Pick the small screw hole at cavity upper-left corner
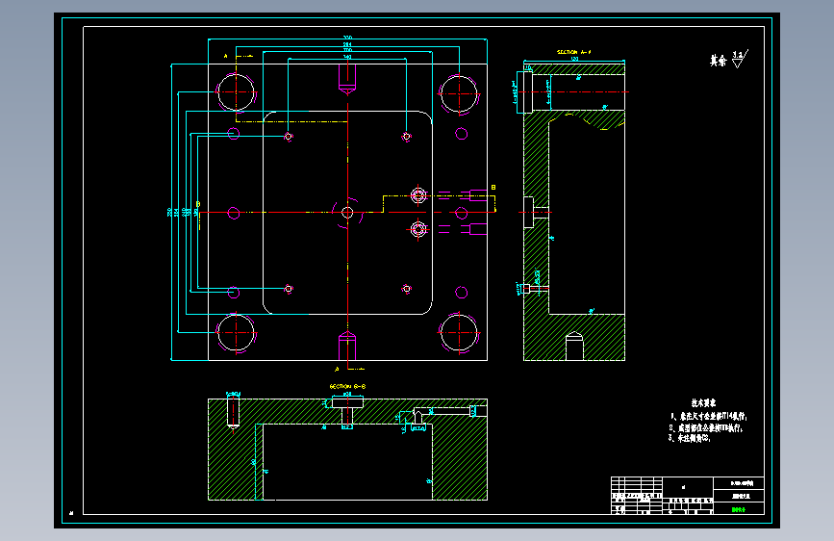Image resolution: width=834 pixels, height=541 pixels. click(289, 137)
